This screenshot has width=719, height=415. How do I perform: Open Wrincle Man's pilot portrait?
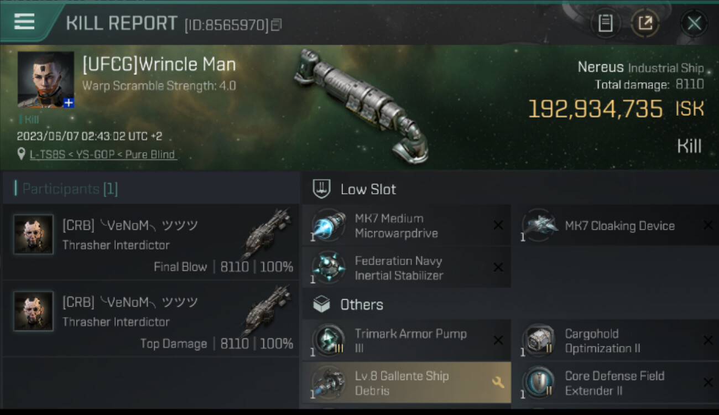click(x=45, y=78)
